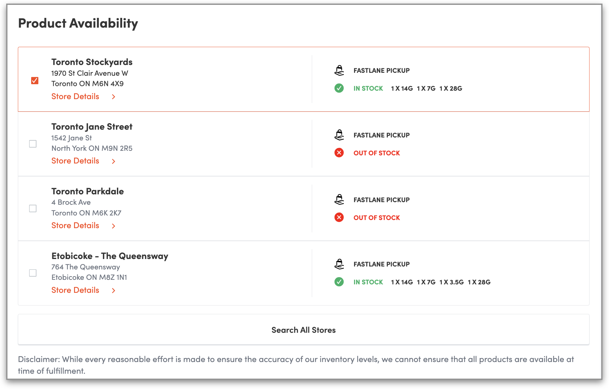Click Fastlane Pickup icon for Etobicoke Queensway
This screenshot has width=609, height=389.
pos(339,264)
